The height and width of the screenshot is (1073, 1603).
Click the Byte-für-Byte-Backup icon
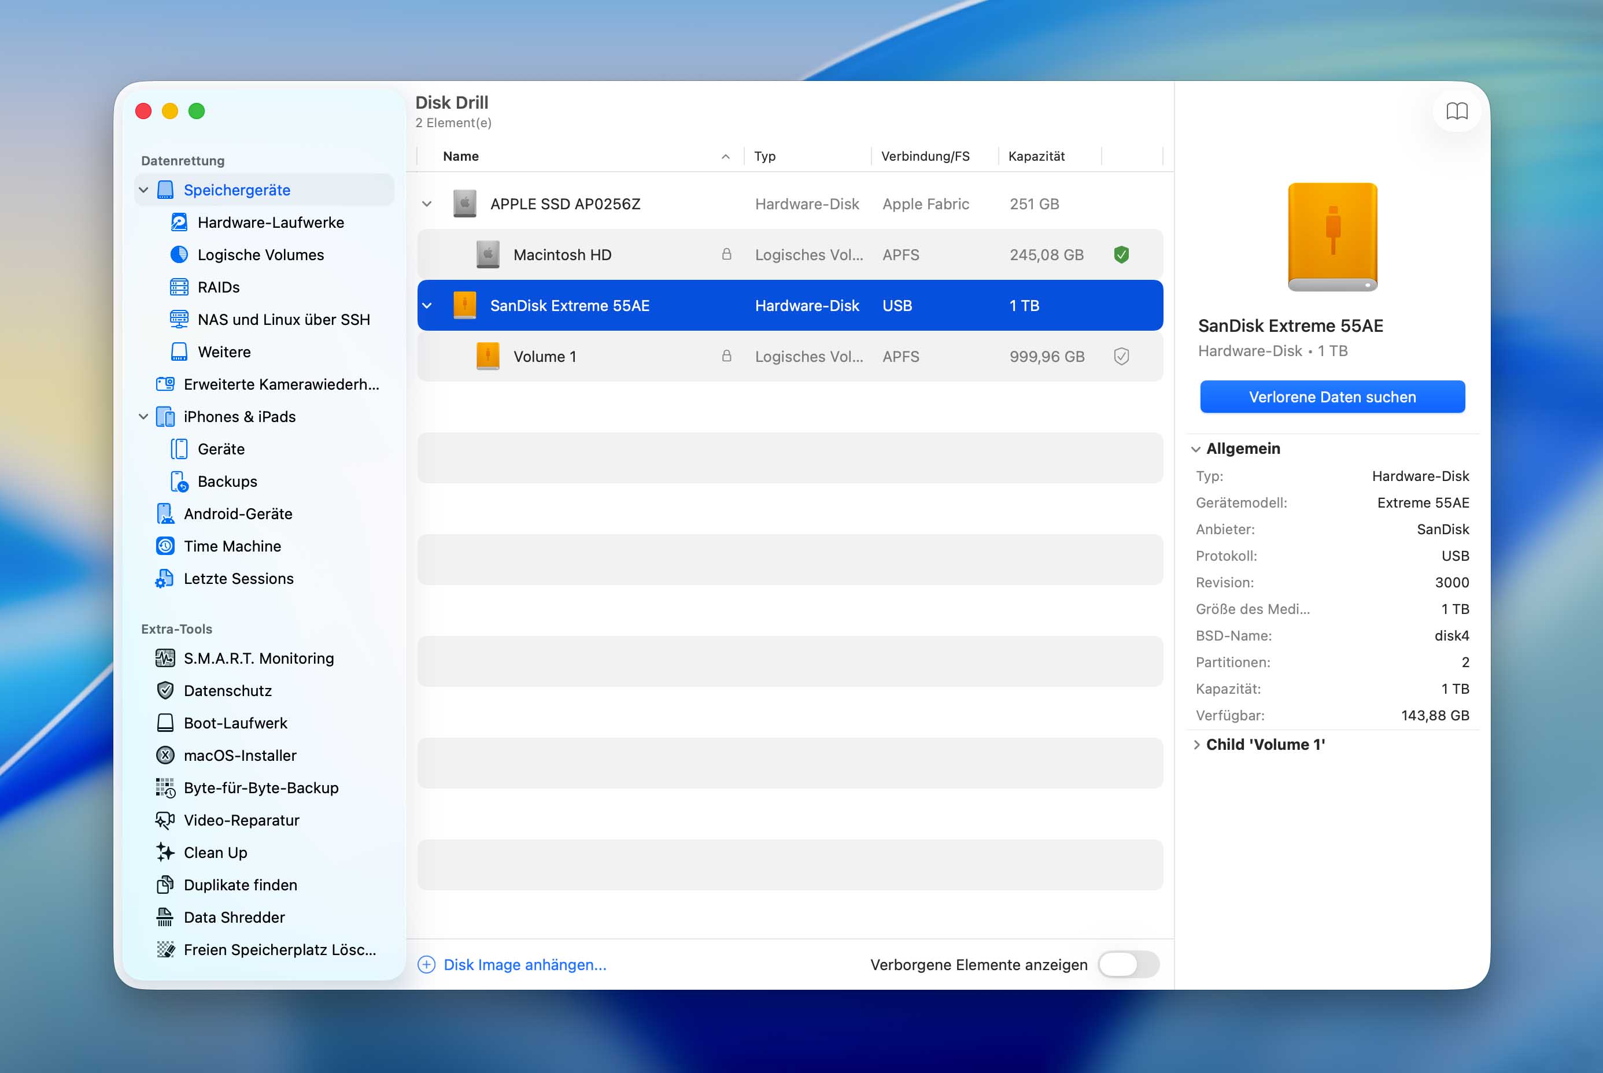point(165,787)
